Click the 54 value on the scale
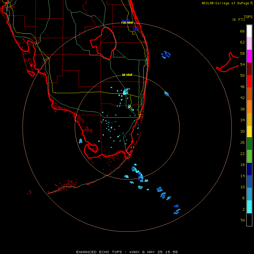Image resolution: width=254 pixels, height=254 pixels. click(242, 64)
